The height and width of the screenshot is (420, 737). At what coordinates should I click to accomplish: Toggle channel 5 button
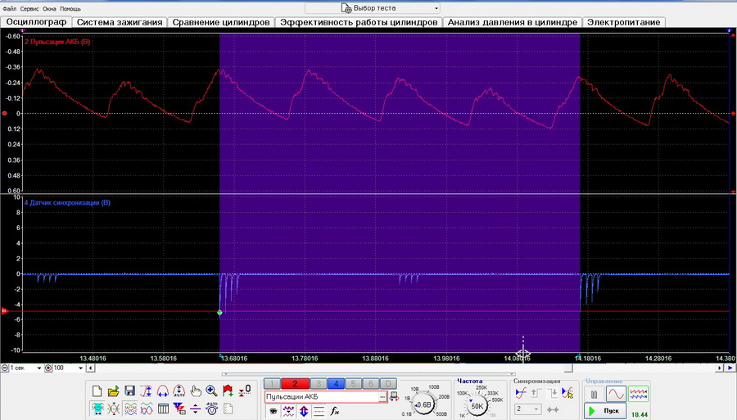pyautogui.click(x=354, y=384)
